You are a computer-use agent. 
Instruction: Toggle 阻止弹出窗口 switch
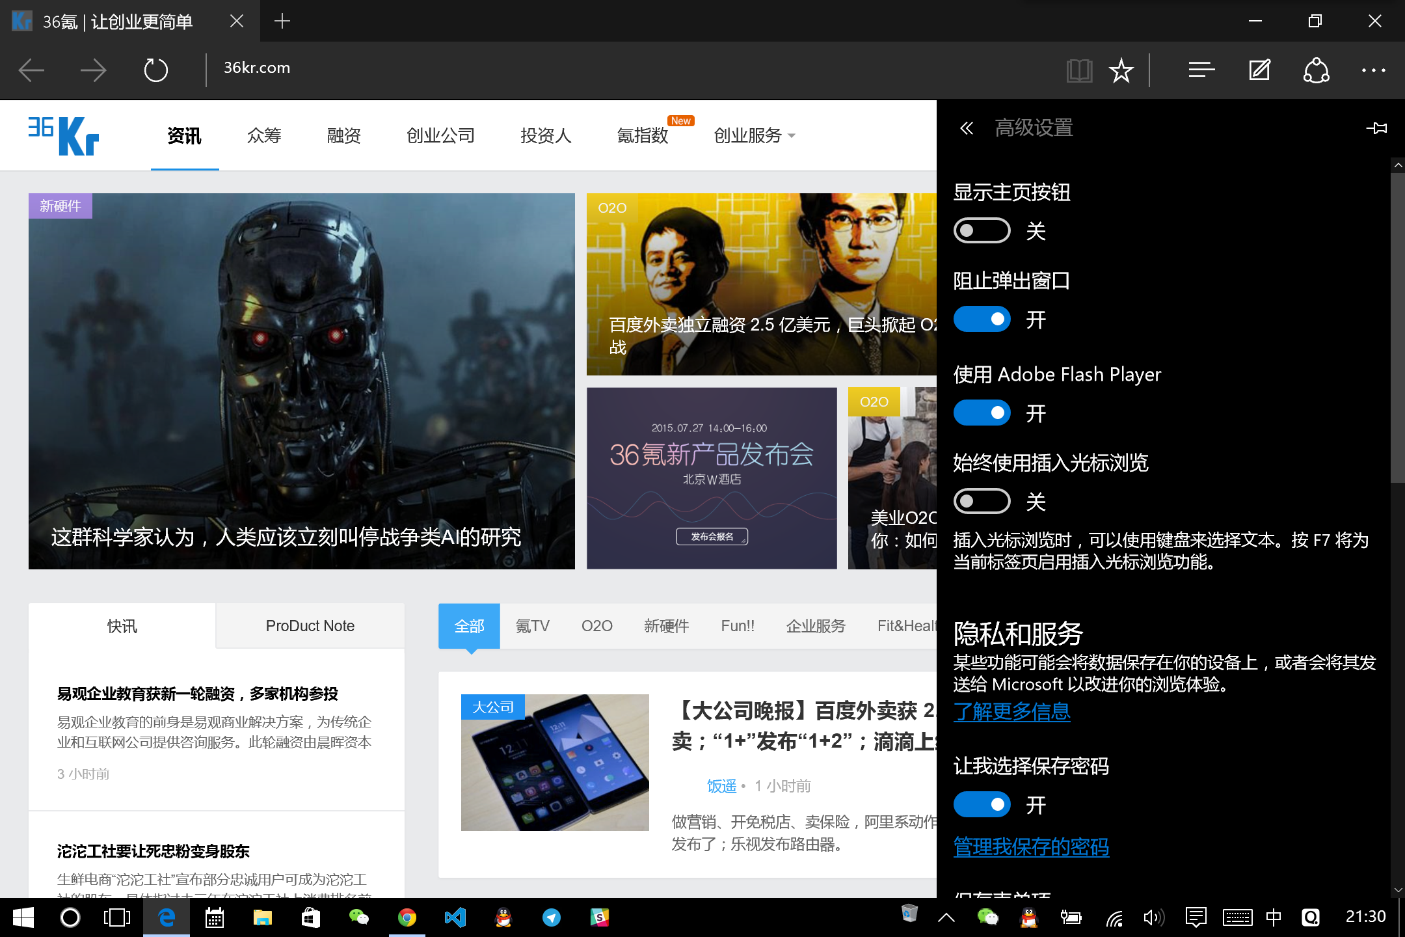coord(982,319)
